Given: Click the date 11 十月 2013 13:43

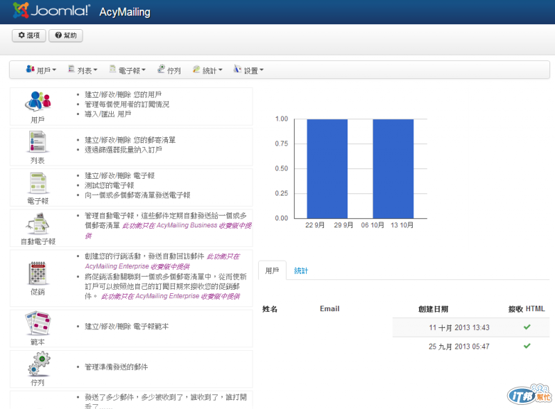Looking at the screenshot, I should 459,328.
